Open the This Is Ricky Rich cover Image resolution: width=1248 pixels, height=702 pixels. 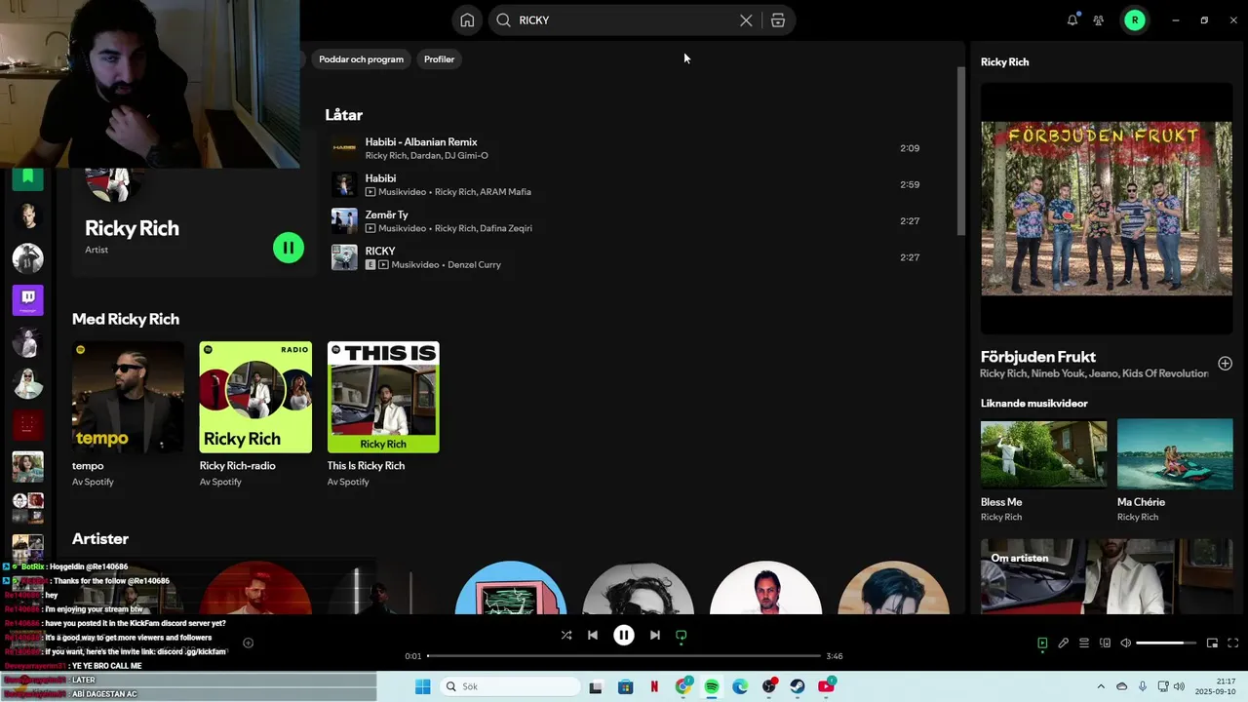383,397
